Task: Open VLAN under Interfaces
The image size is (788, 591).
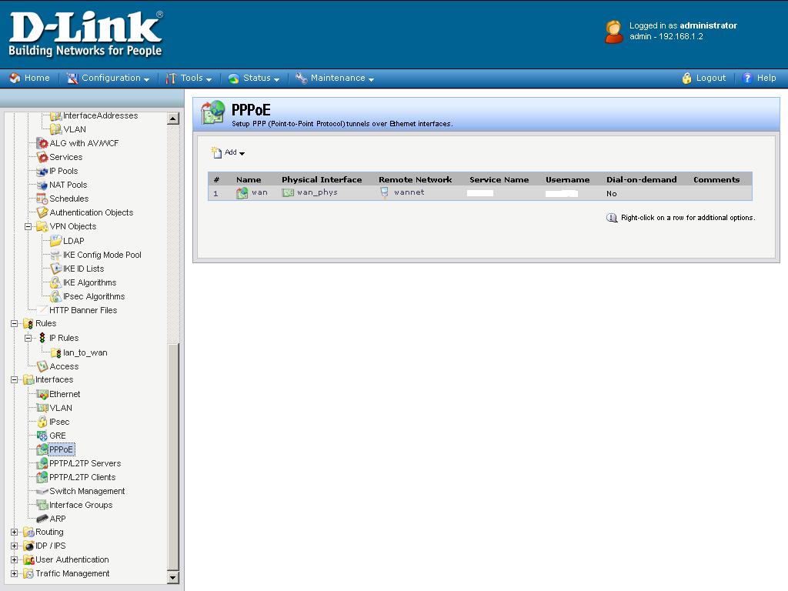Action: pos(61,408)
